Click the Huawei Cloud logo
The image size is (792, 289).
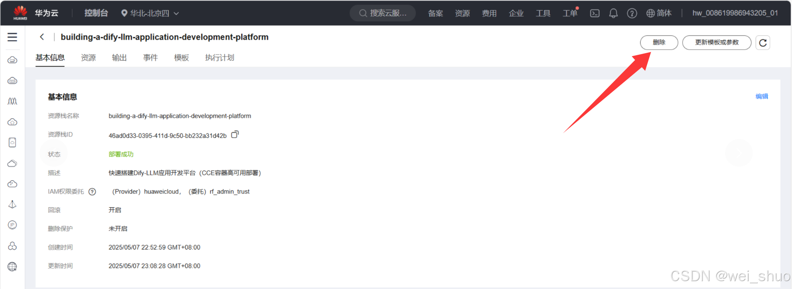tap(20, 13)
